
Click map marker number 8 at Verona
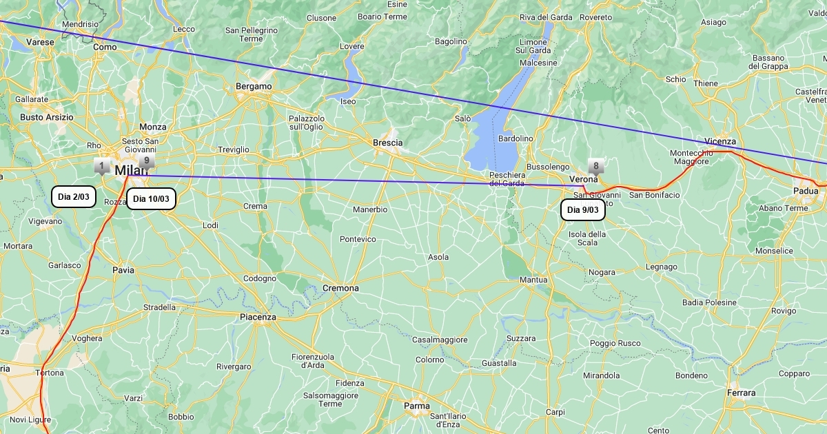[596, 167]
